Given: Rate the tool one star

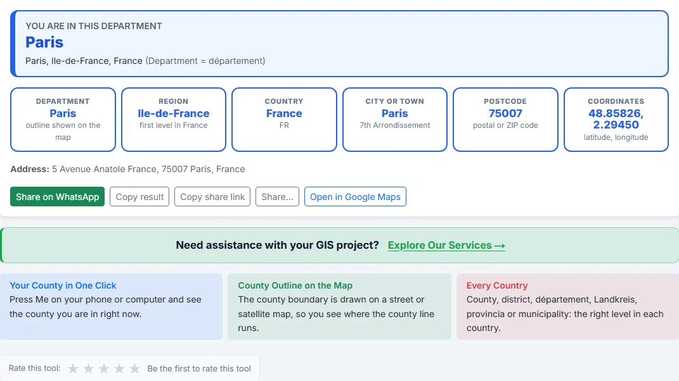Looking at the screenshot, I should pyautogui.click(x=73, y=368).
